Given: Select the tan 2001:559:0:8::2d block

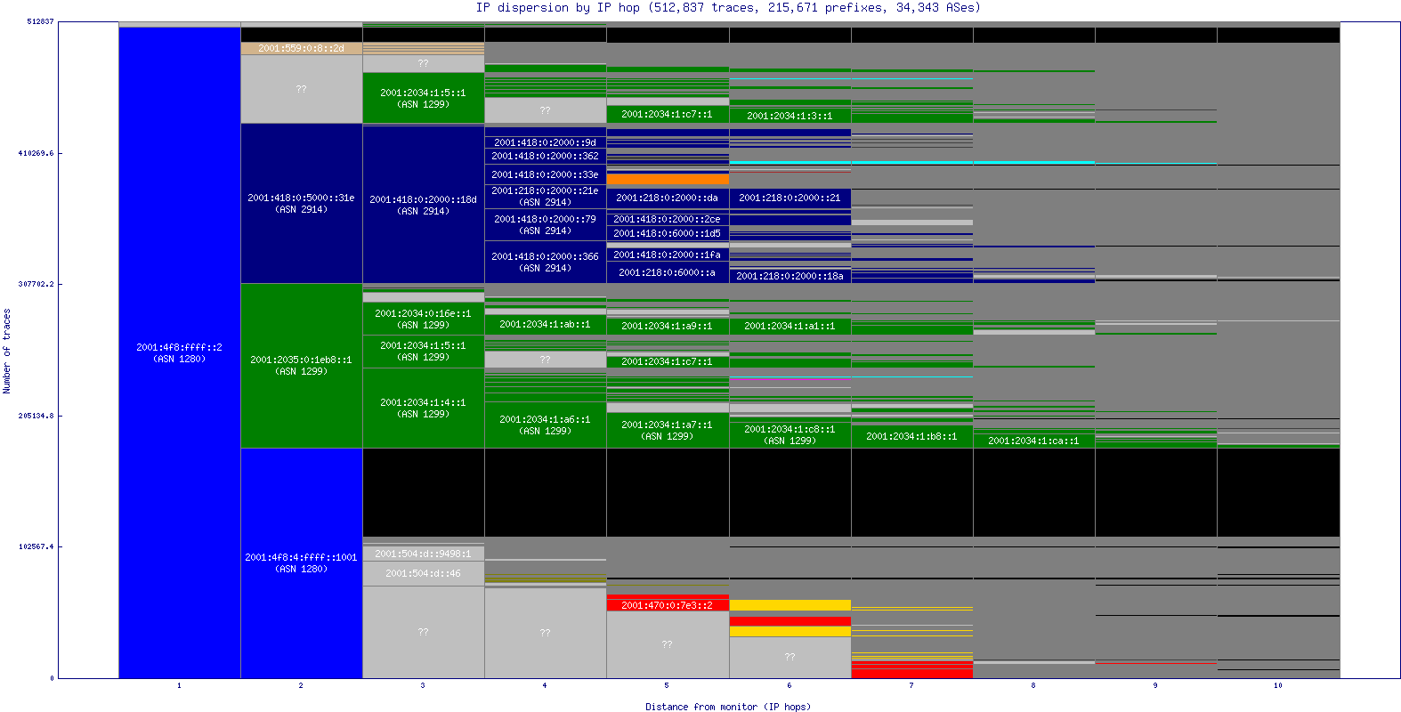Looking at the screenshot, I should 301,48.
